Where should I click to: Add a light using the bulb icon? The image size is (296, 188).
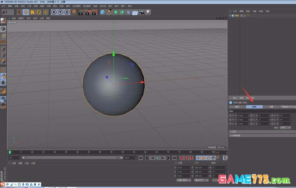coord(148,12)
